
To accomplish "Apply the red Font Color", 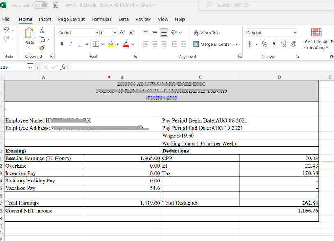I will click(126, 44).
